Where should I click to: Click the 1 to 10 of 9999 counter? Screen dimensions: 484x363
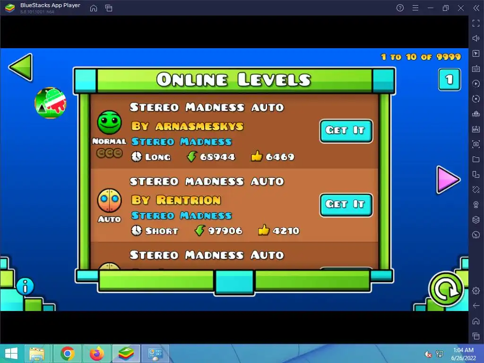(421, 57)
